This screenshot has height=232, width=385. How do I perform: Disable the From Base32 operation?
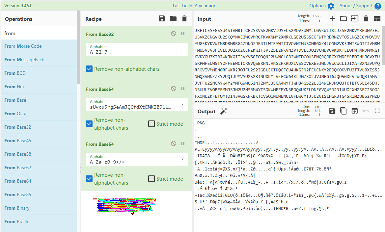coord(174,34)
